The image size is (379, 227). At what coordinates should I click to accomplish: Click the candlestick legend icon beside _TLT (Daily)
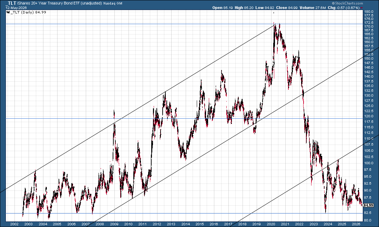tap(8, 12)
